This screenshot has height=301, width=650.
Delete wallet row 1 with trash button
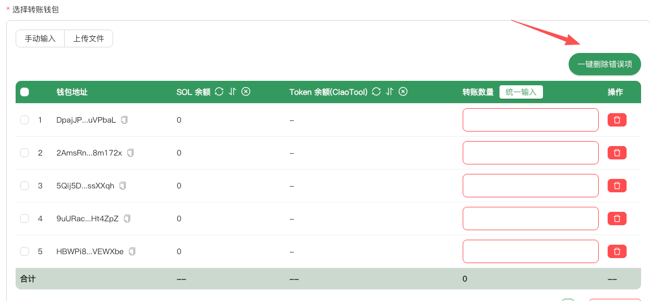click(x=617, y=120)
